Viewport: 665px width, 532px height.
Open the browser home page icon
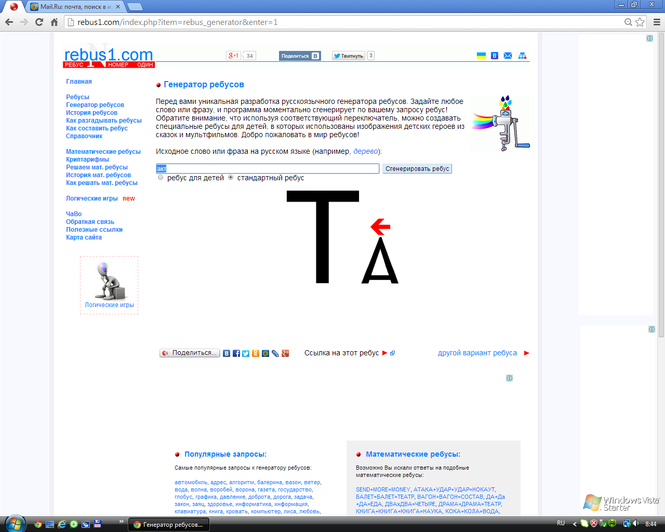[x=54, y=22]
